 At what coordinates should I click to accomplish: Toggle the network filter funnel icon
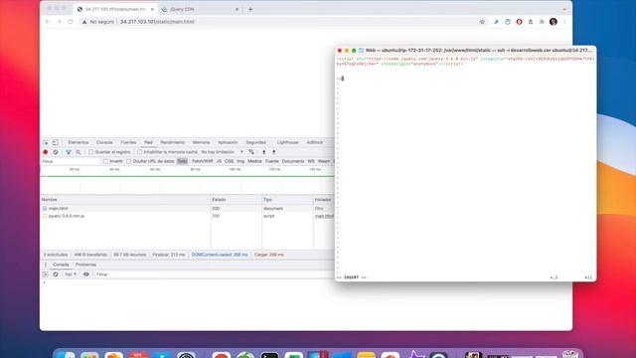pos(69,152)
